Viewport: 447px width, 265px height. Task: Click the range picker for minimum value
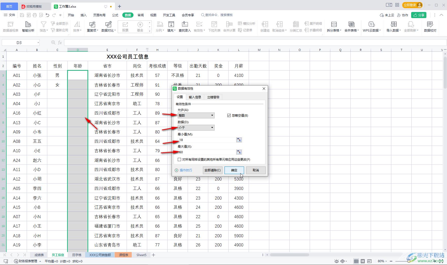(x=239, y=140)
